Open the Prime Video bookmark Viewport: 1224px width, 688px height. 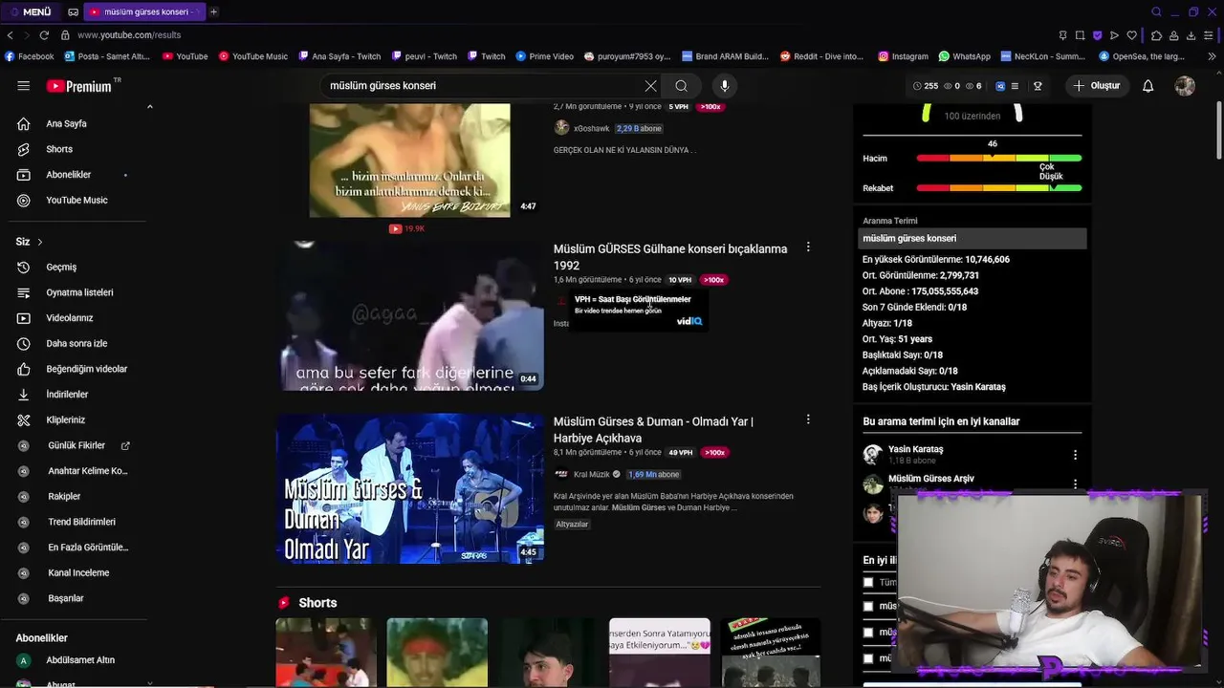coord(545,56)
